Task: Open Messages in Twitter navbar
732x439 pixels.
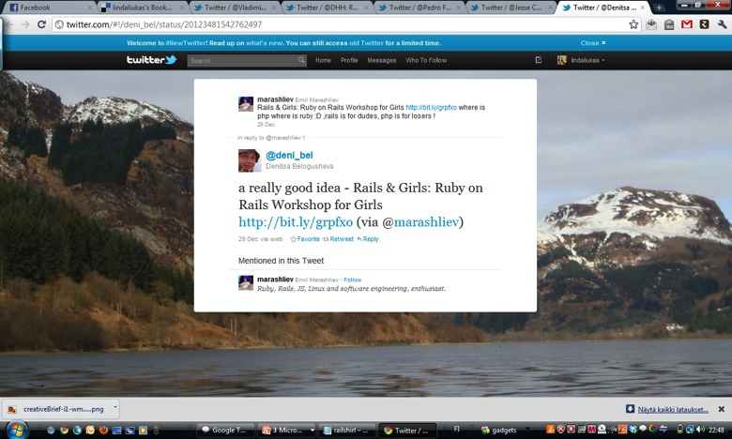Action: point(381,60)
